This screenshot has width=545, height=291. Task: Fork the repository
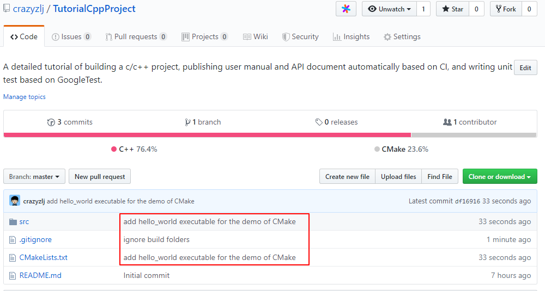click(x=506, y=9)
